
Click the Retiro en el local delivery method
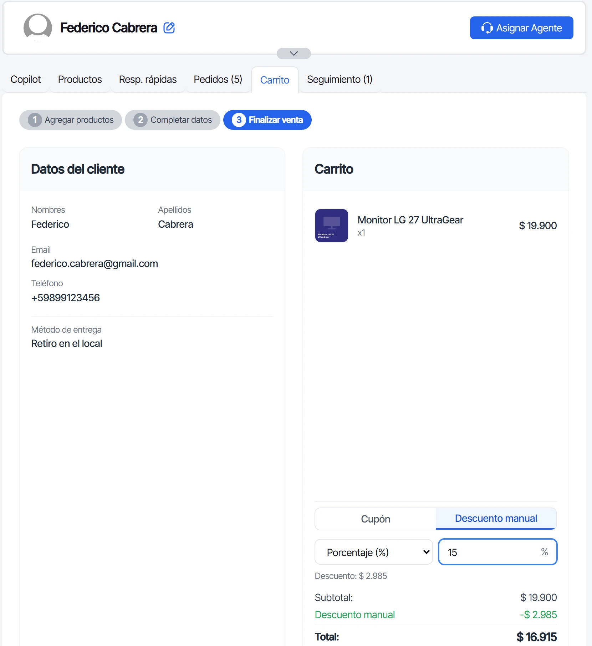[x=67, y=343]
